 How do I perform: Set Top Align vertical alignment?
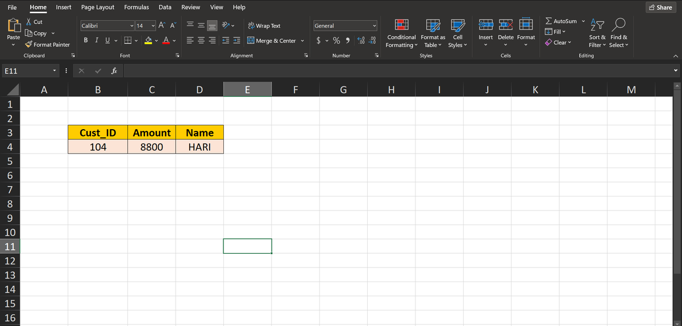190,26
